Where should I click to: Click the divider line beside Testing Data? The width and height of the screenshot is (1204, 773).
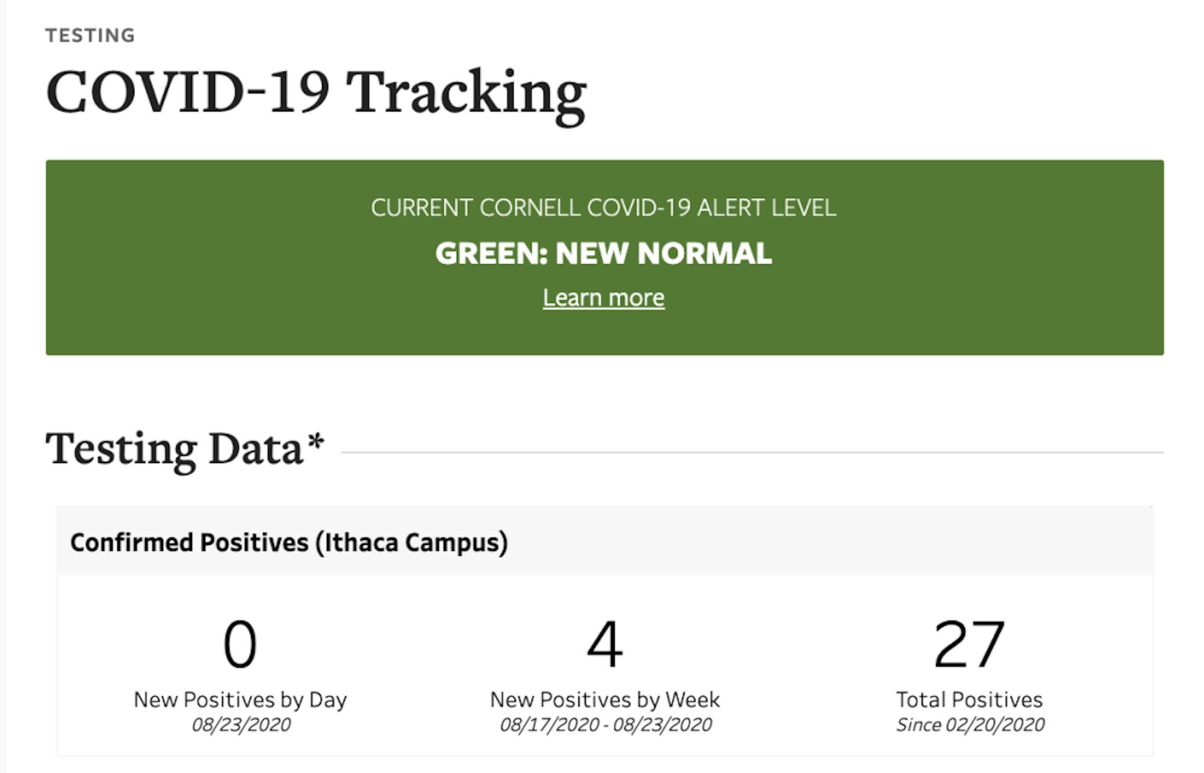click(752, 452)
